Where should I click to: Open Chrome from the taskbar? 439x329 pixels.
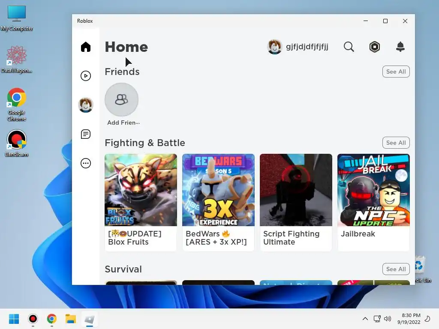pos(52,319)
